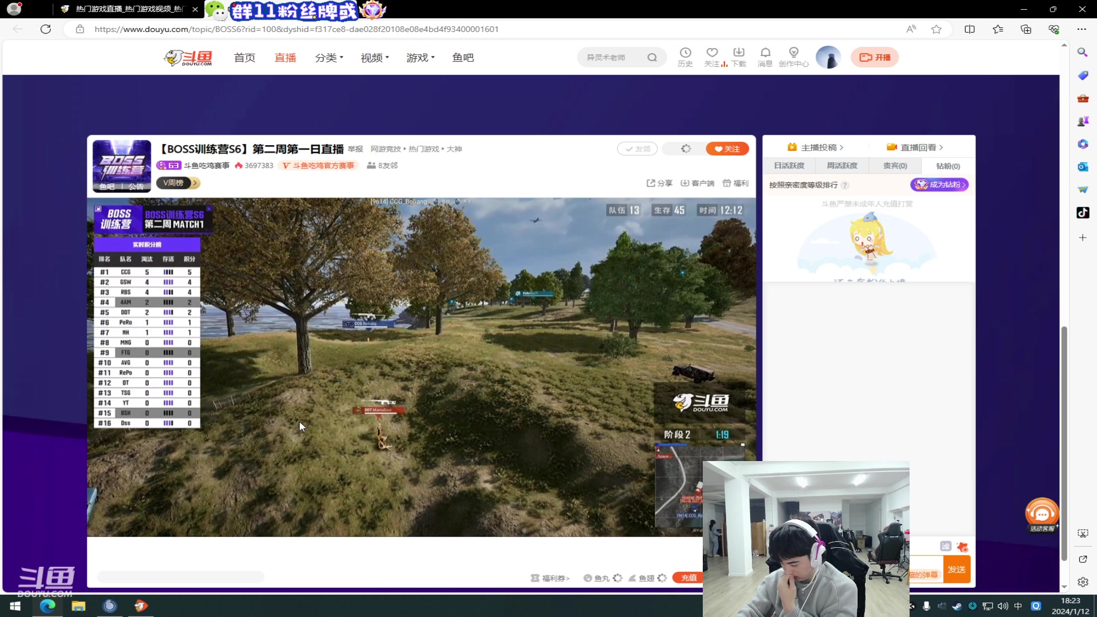Screen dimensions: 1097x617
Task: Open the 历史 history clock icon
Action: click(x=685, y=53)
